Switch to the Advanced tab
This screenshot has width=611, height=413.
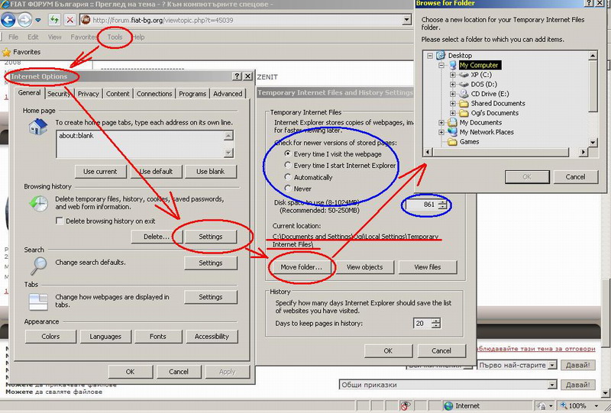pos(228,93)
